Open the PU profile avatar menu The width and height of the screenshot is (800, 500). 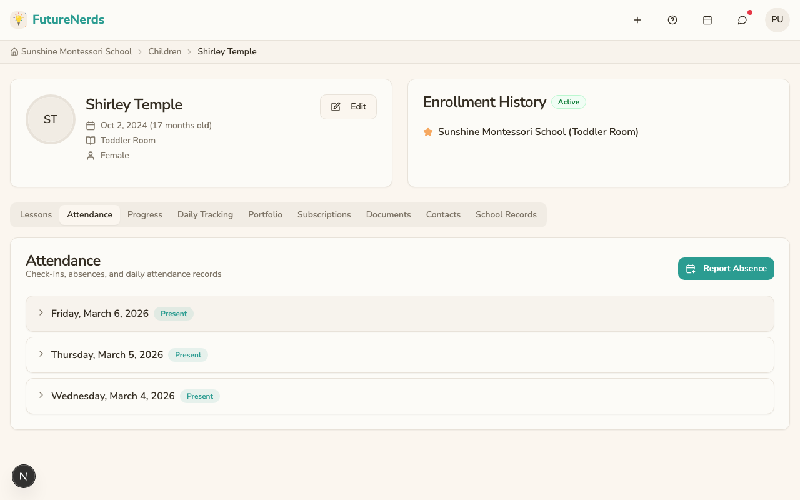point(777,19)
